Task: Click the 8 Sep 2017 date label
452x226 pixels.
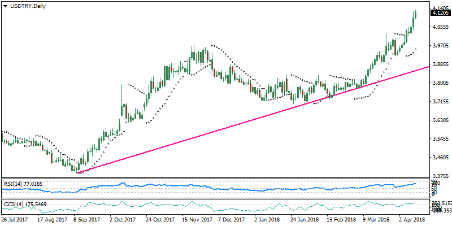Action: pyautogui.click(x=88, y=219)
